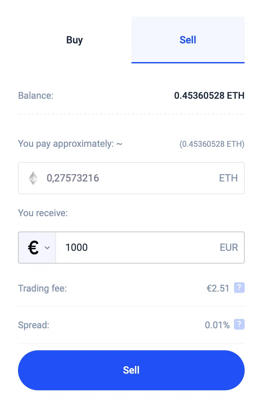Click the "You receive:" label
Viewport: 264px width, 409px height.
pos(43,213)
